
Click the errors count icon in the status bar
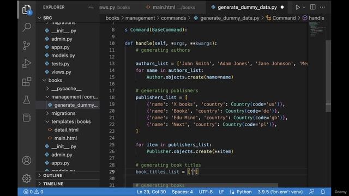click(x=28, y=192)
